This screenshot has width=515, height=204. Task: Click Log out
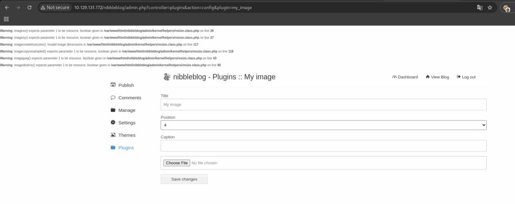pos(466,77)
